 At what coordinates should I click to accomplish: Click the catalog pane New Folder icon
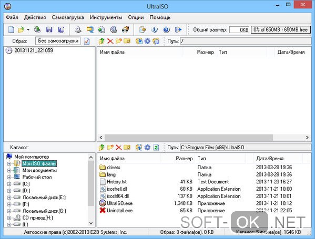pyautogui.click(x=110, y=148)
